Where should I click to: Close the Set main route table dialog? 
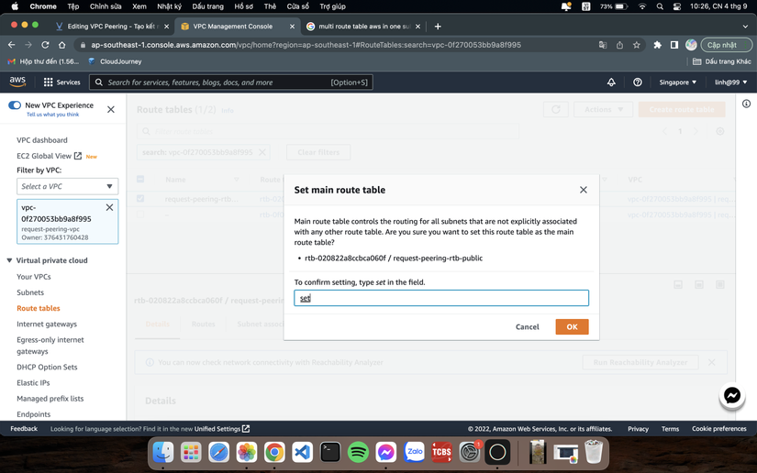pos(584,190)
